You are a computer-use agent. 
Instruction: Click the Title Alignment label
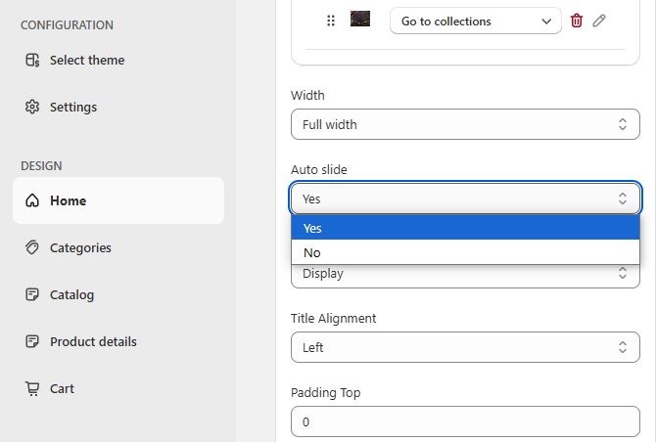point(334,319)
